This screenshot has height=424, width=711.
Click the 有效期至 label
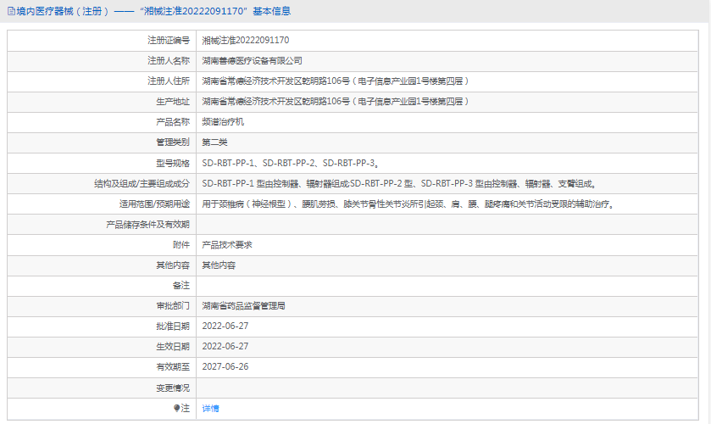coord(173,367)
